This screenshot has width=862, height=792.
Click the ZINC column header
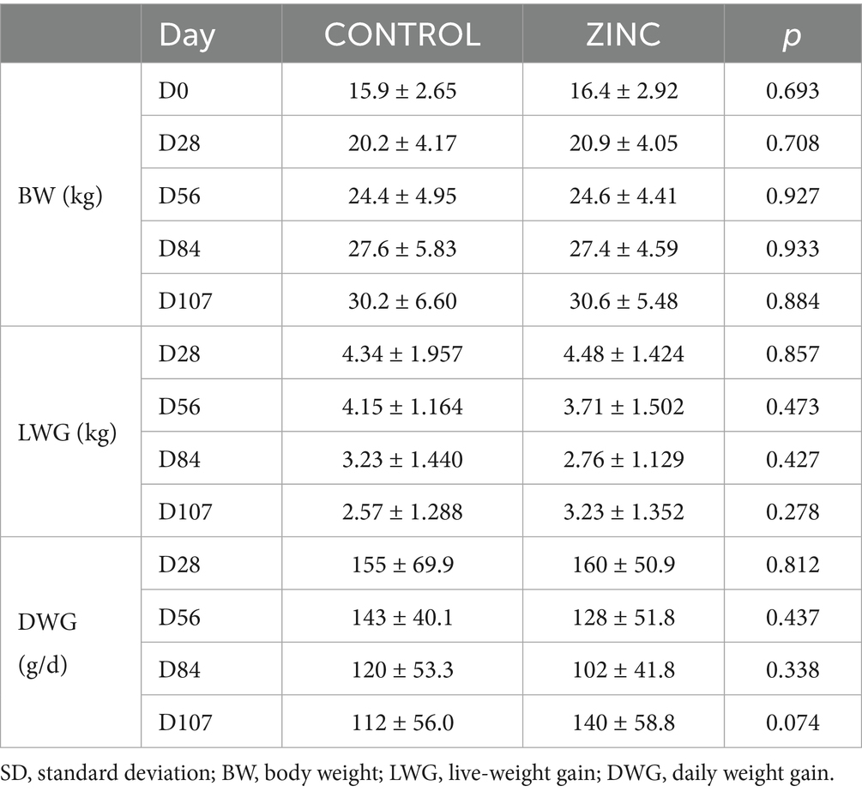(x=624, y=34)
